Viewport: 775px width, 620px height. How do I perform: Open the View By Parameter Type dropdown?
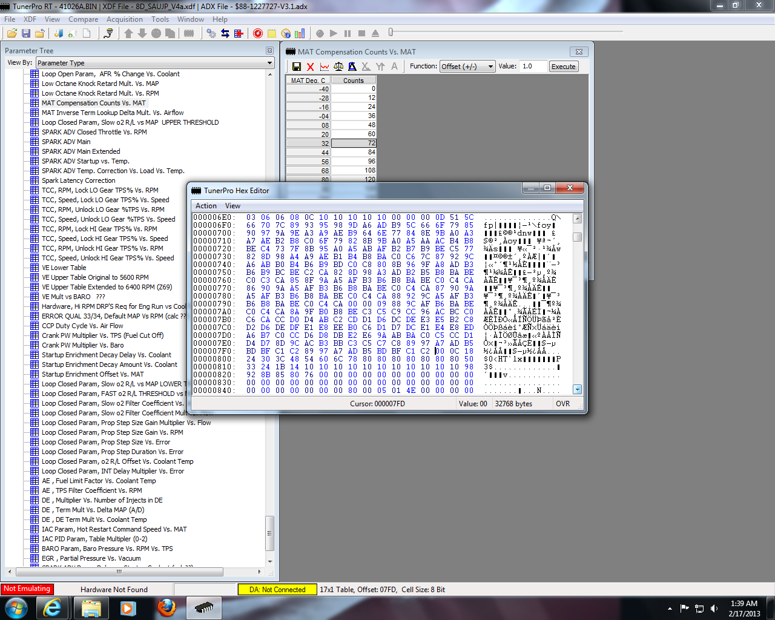(x=154, y=63)
